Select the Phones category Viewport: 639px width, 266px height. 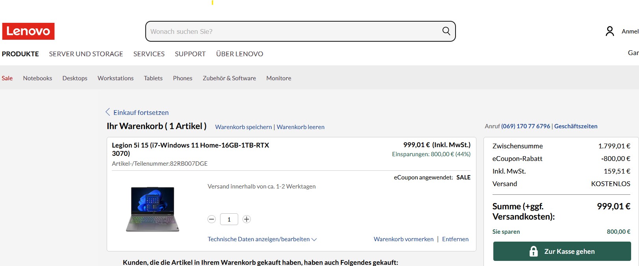tap(183, 78)
